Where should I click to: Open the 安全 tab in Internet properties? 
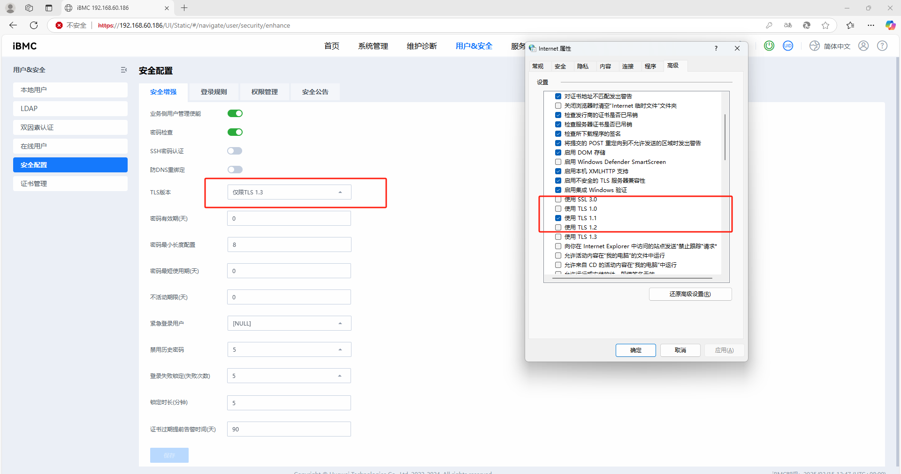pyautogui.click(x=560, y=67)
